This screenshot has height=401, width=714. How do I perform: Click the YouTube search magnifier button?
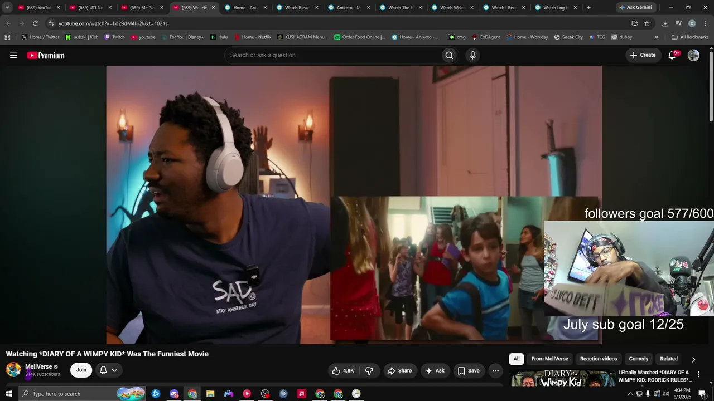coord(449,55)
